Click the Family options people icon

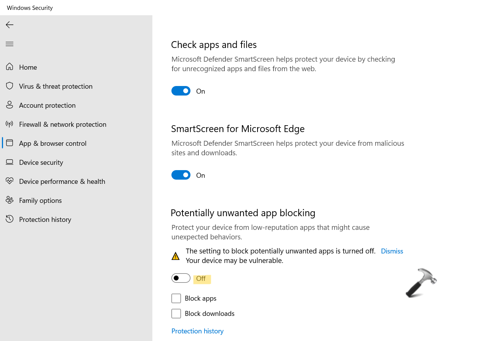[10, 200]
